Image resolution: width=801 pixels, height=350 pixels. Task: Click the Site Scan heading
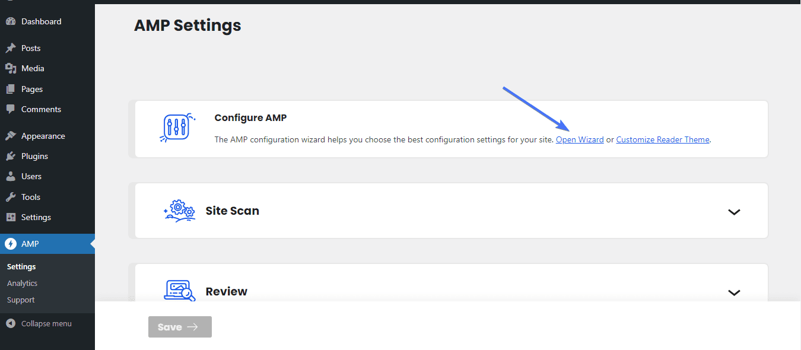pyautogui.click(x=233, y=211)
